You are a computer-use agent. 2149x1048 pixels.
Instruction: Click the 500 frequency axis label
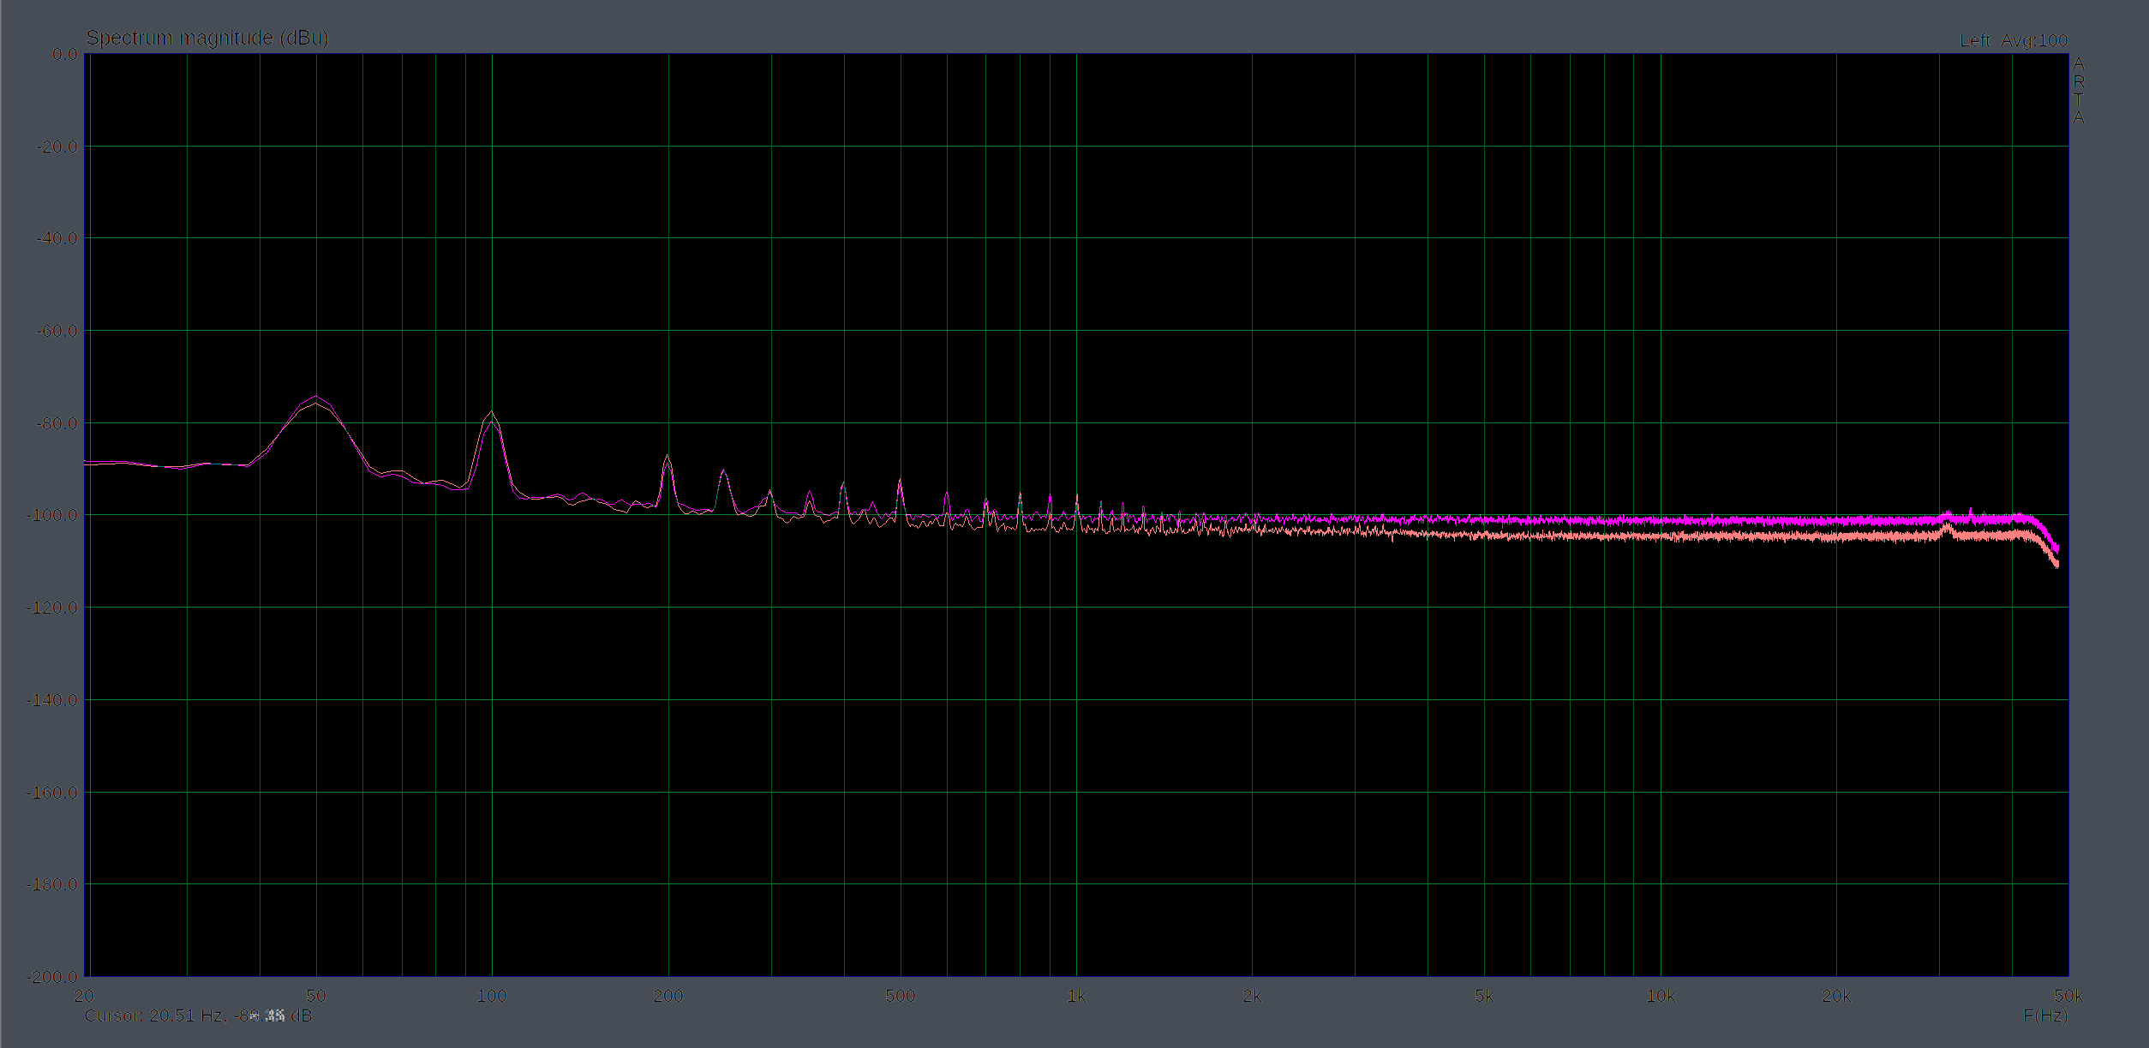click(x=900, y=996)
